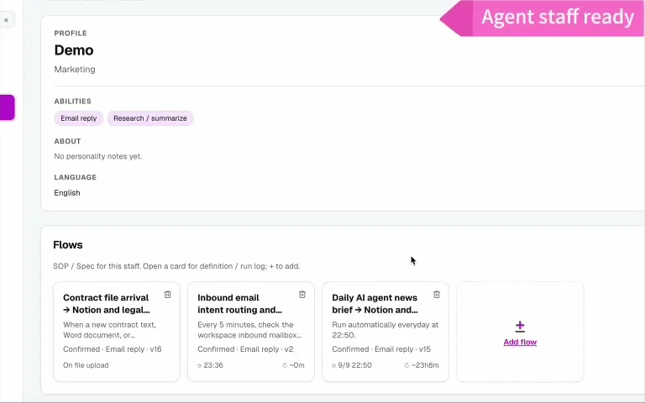Click the purple active sidebar item
This screenshot has height=403, width=645.
point(7,107)
